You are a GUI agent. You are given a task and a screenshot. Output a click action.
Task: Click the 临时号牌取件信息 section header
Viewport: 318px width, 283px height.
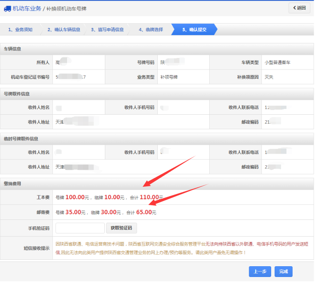pyautogui.click(x=21, y=139)
